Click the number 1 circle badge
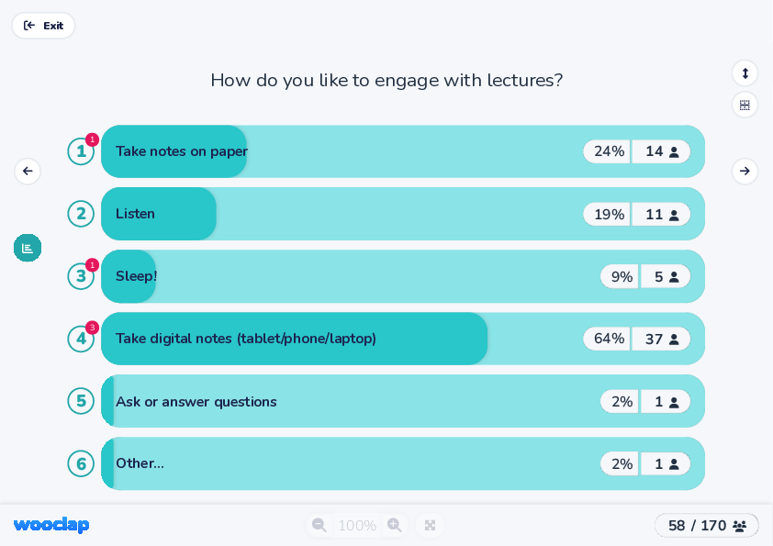The height and width of the screenshot is (546, 773). point(81,151)
